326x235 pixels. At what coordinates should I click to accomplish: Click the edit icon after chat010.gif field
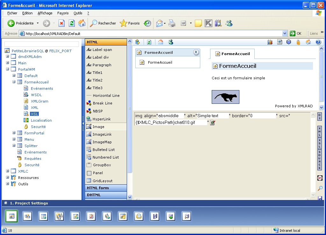point(213,123)
